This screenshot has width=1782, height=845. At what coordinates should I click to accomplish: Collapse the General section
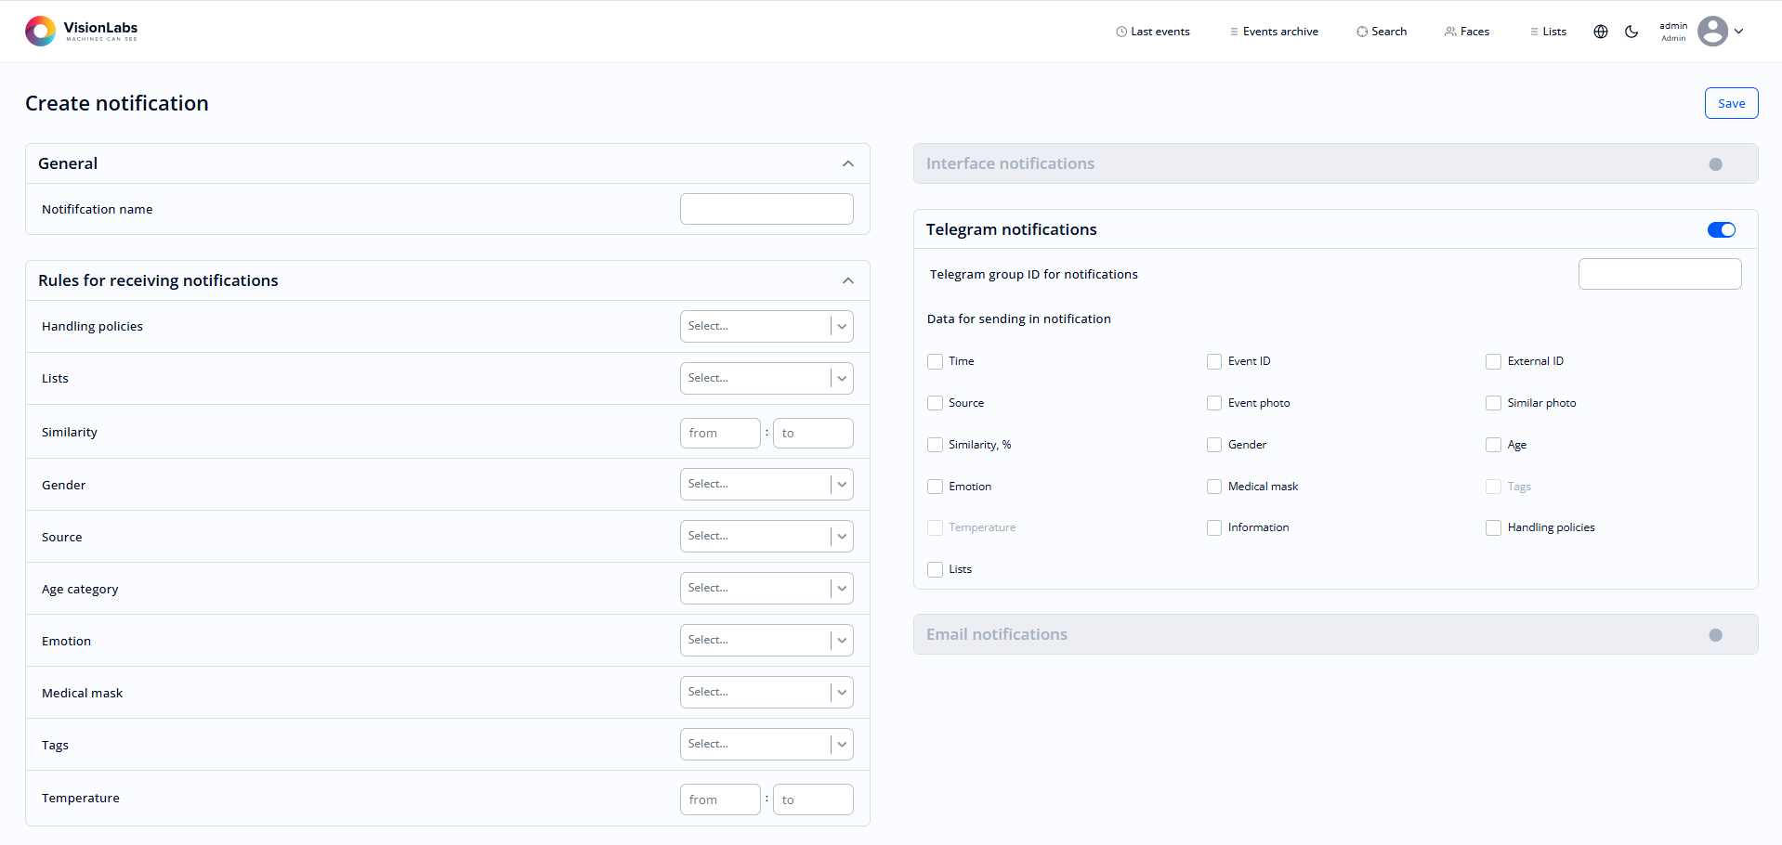[x=847, y=162]
